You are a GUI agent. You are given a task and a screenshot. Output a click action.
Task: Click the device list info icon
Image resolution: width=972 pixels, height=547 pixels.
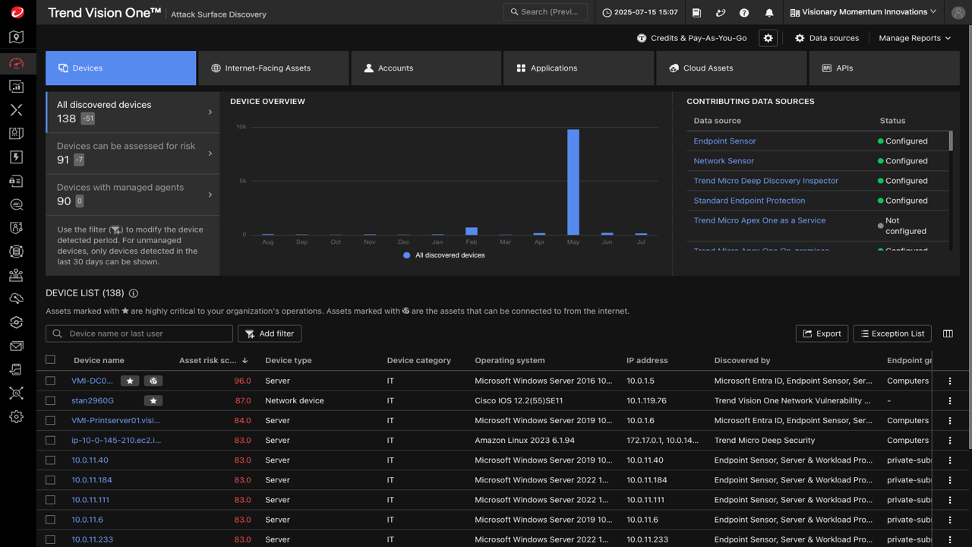click(x=134, y=293)
